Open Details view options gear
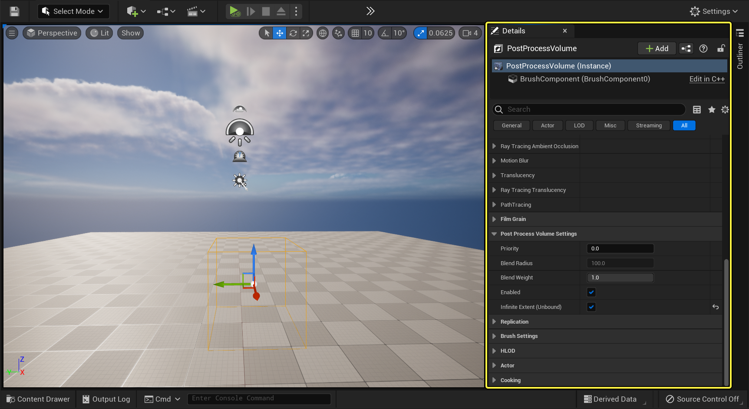The width and height of the screenshot is (749, 409). click(725, 110)
